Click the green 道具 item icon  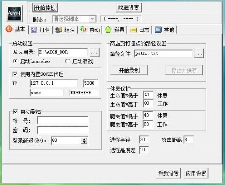108,30
